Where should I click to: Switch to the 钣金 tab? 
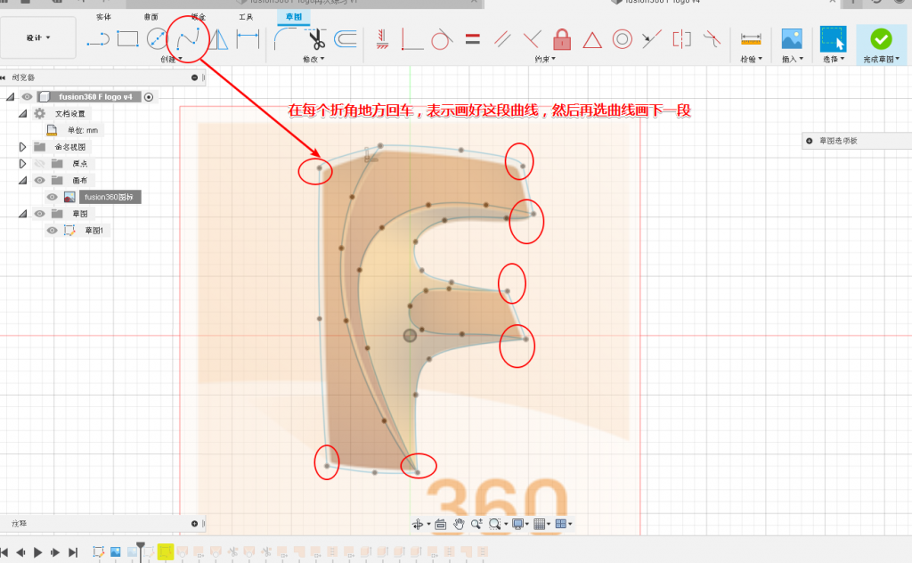[199, 17]
